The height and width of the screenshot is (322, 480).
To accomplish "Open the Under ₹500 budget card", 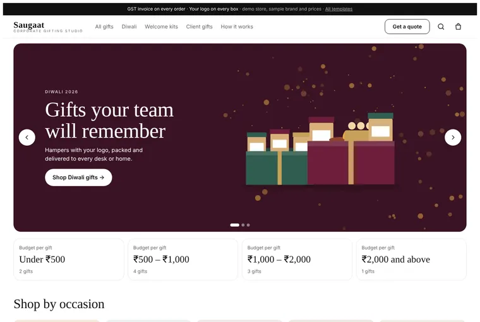I will (69, 259).
